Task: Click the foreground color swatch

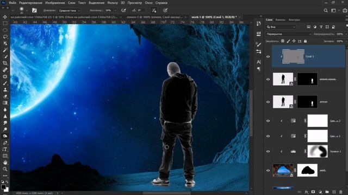Action: (x=3, y=187)
